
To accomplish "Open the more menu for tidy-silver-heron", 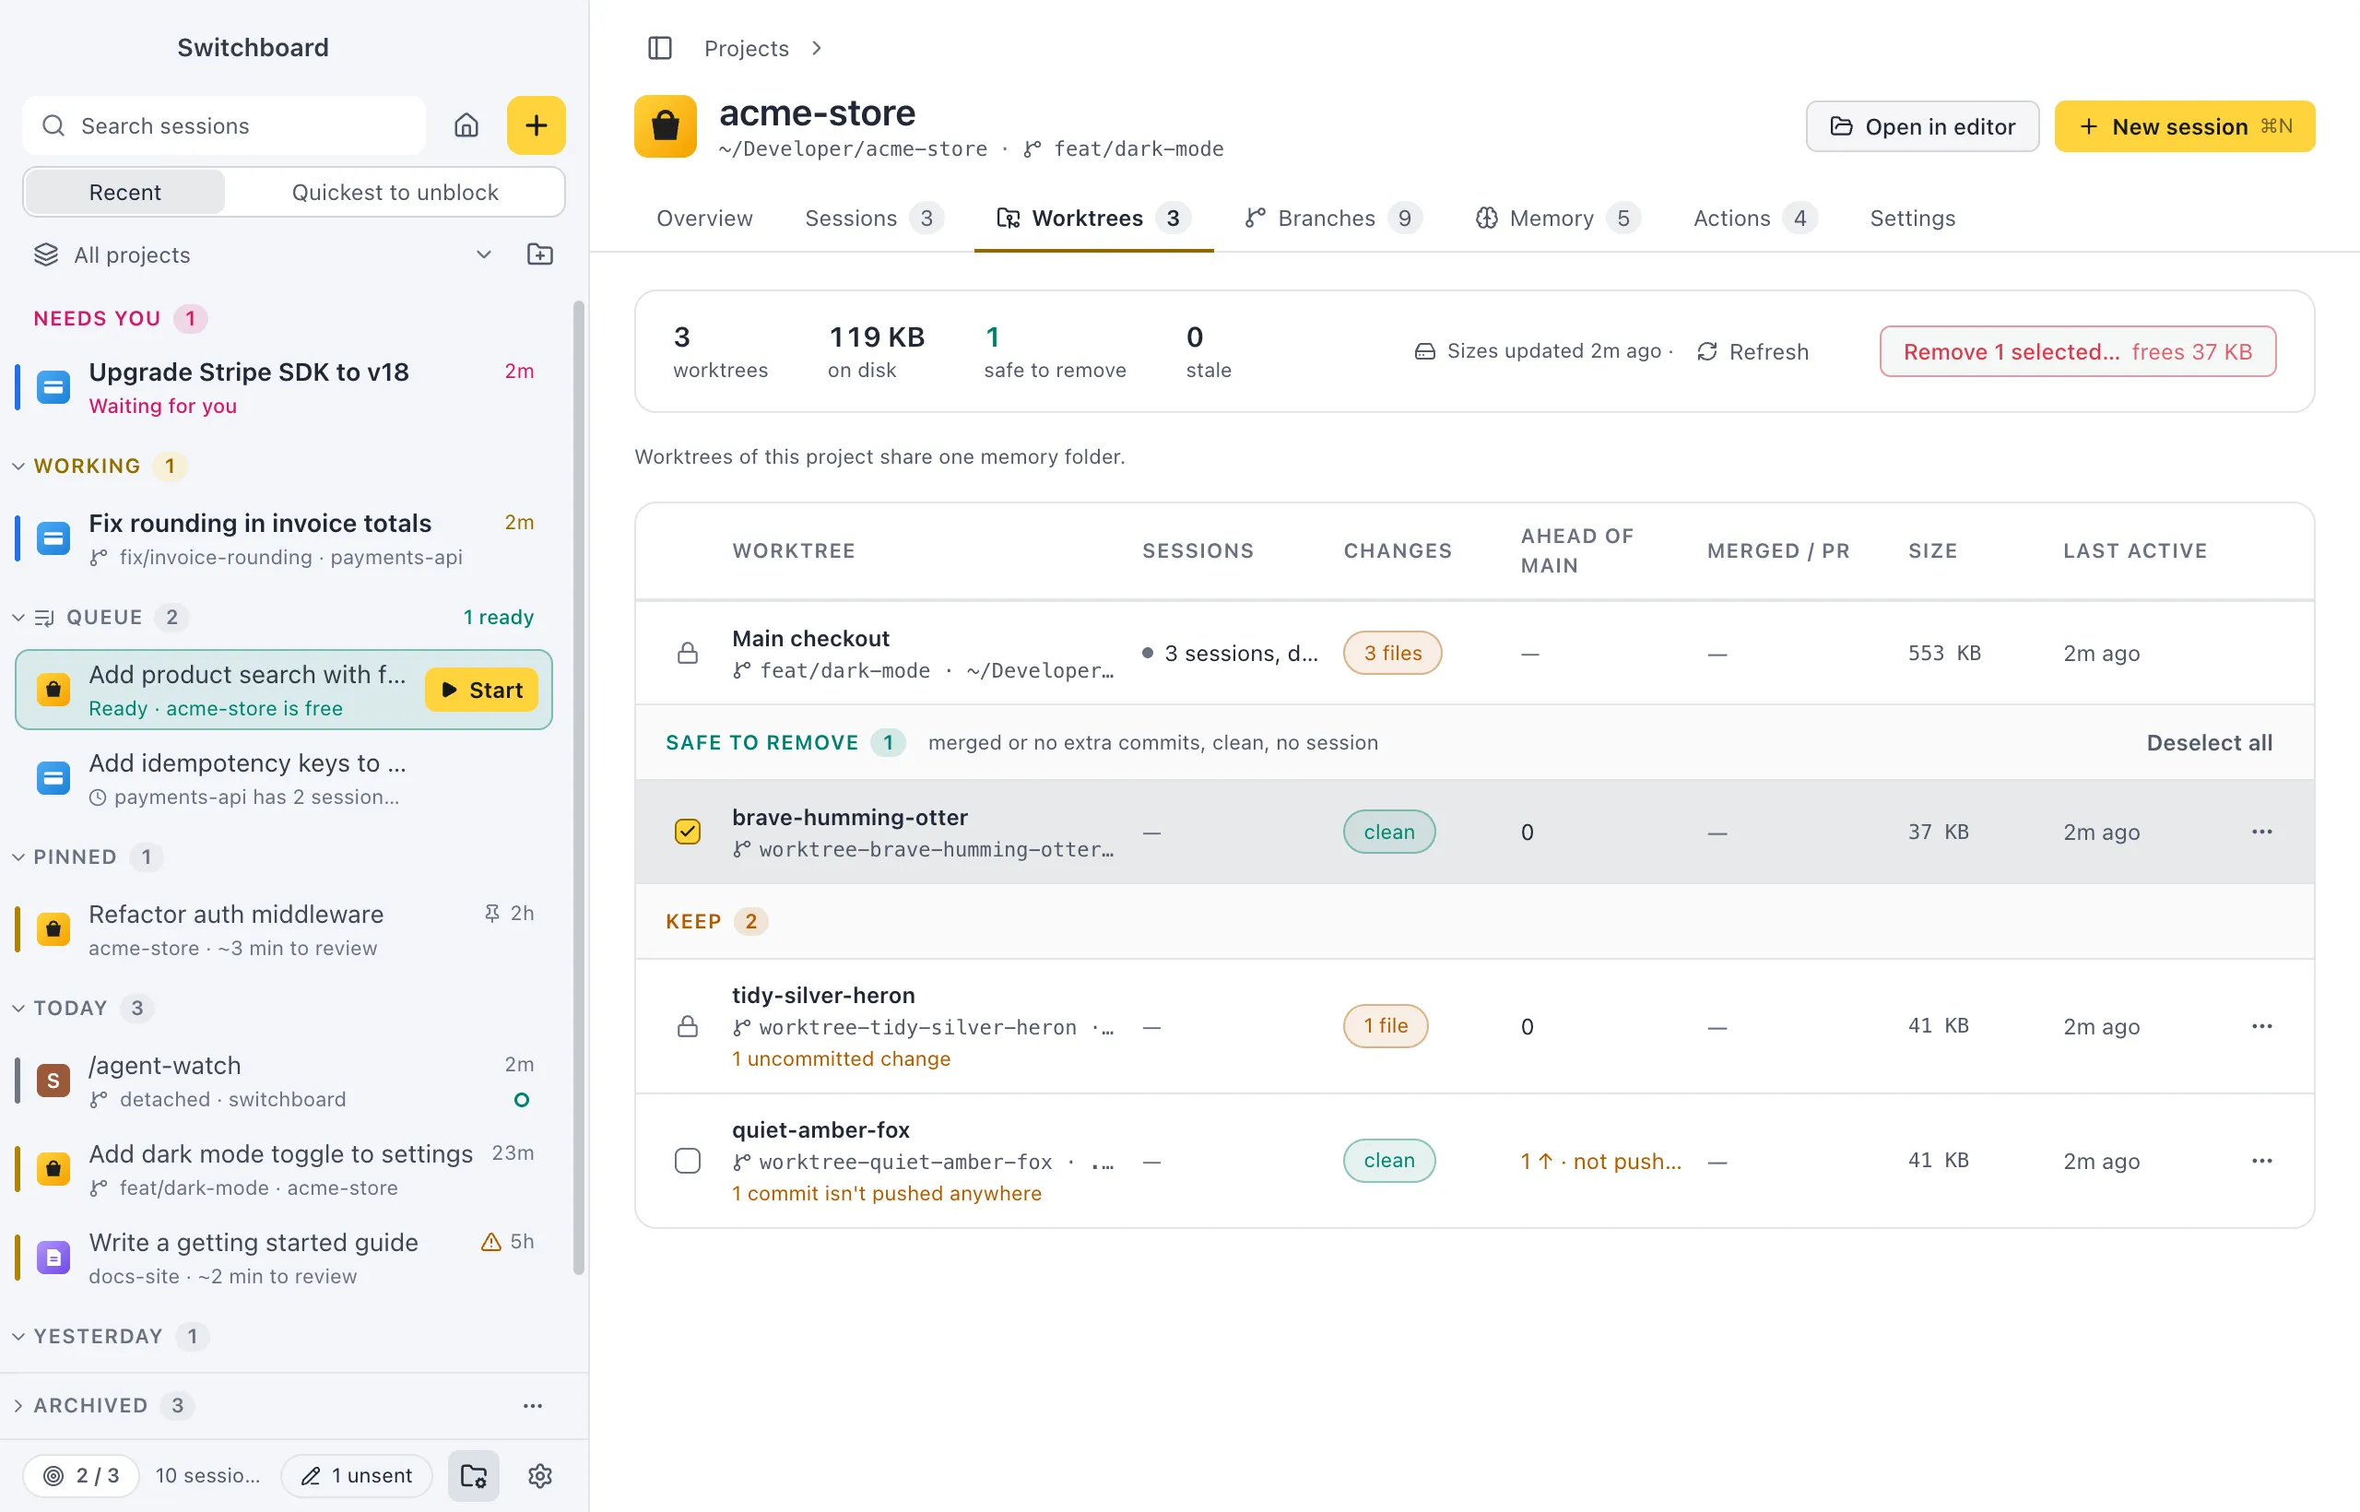I will pos(2262,1026).
